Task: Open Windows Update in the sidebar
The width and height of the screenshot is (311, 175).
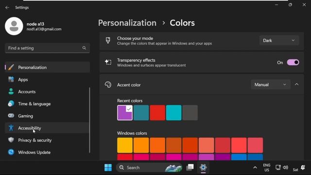Action: [x=48, y=152]
